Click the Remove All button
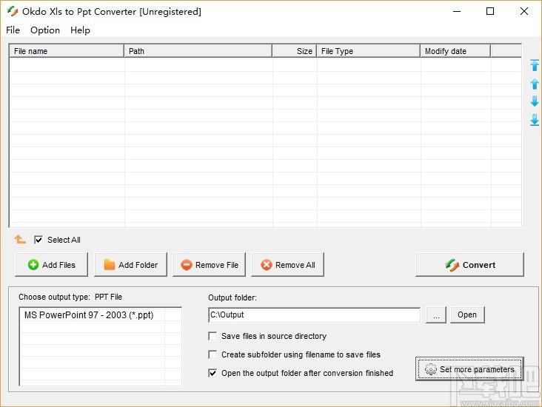Screen dimensions: 542x407 click(287, 265)
